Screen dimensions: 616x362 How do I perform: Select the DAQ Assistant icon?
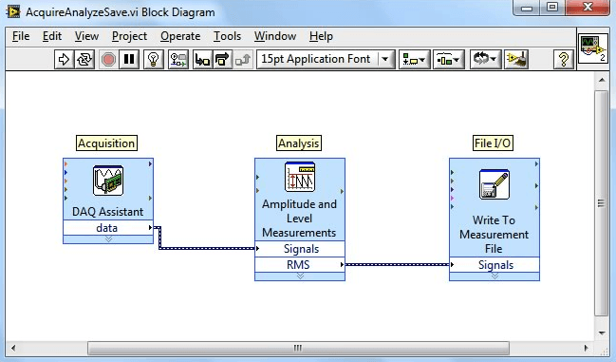click(x=108, y=181)
